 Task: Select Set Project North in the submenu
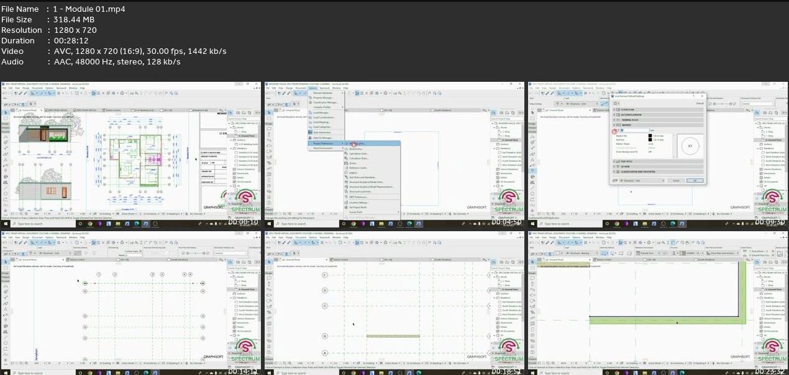coord(372,207)
